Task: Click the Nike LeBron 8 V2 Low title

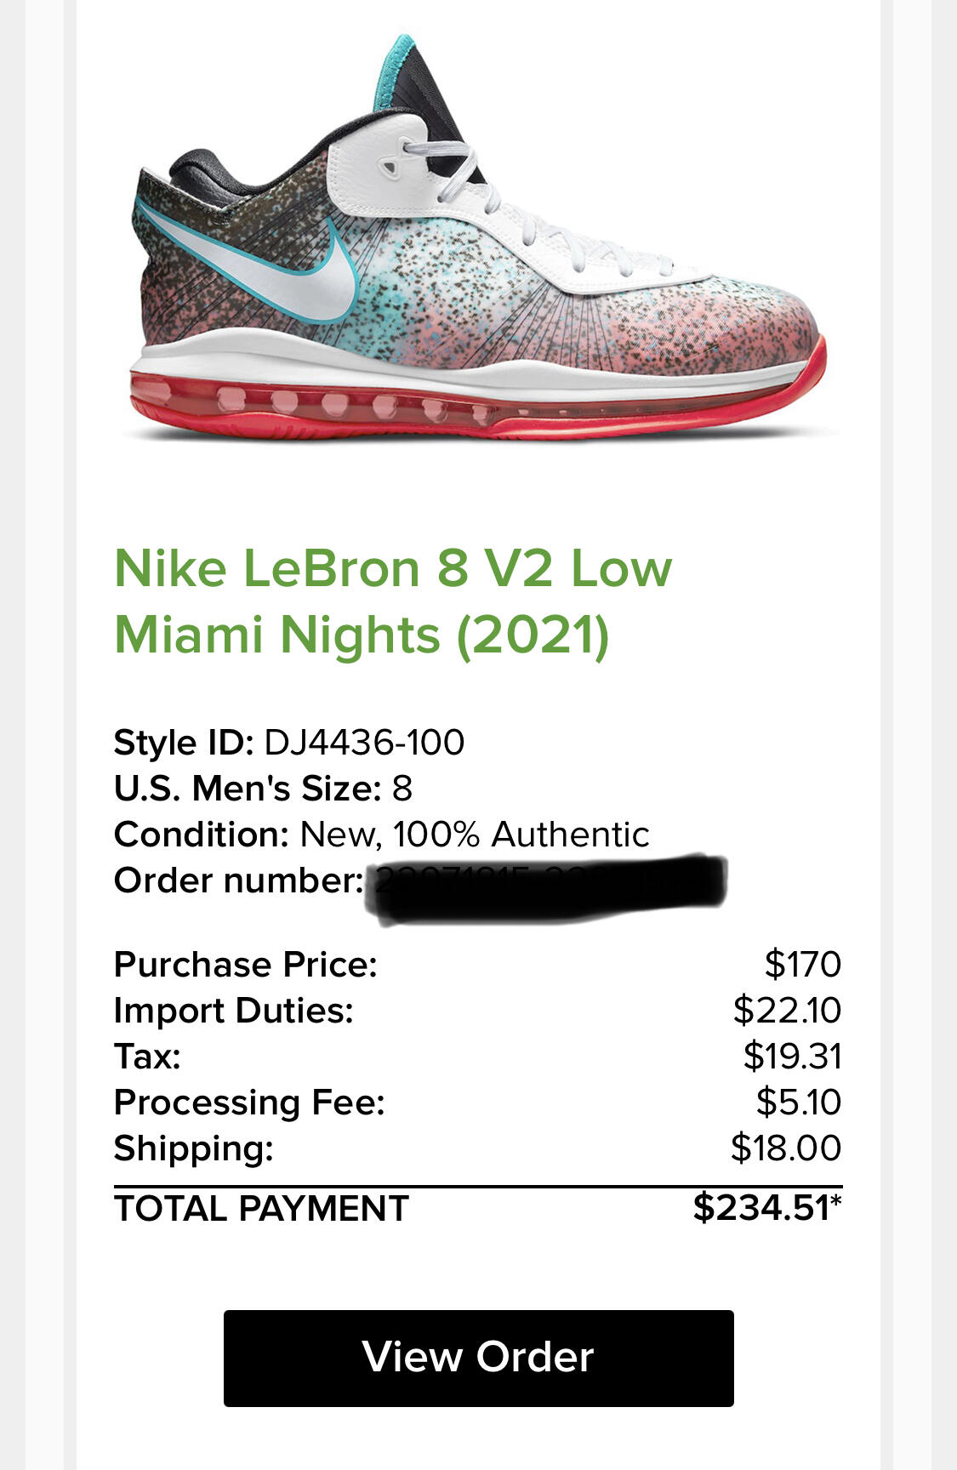Action: (x=393, y=567)
